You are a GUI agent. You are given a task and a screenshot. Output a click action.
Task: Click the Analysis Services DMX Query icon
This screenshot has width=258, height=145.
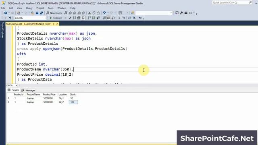[75, 13]
